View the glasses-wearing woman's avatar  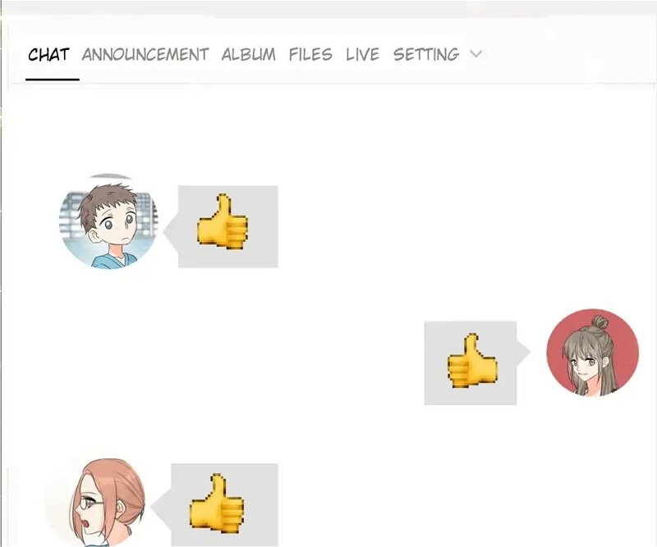point(97,502)
